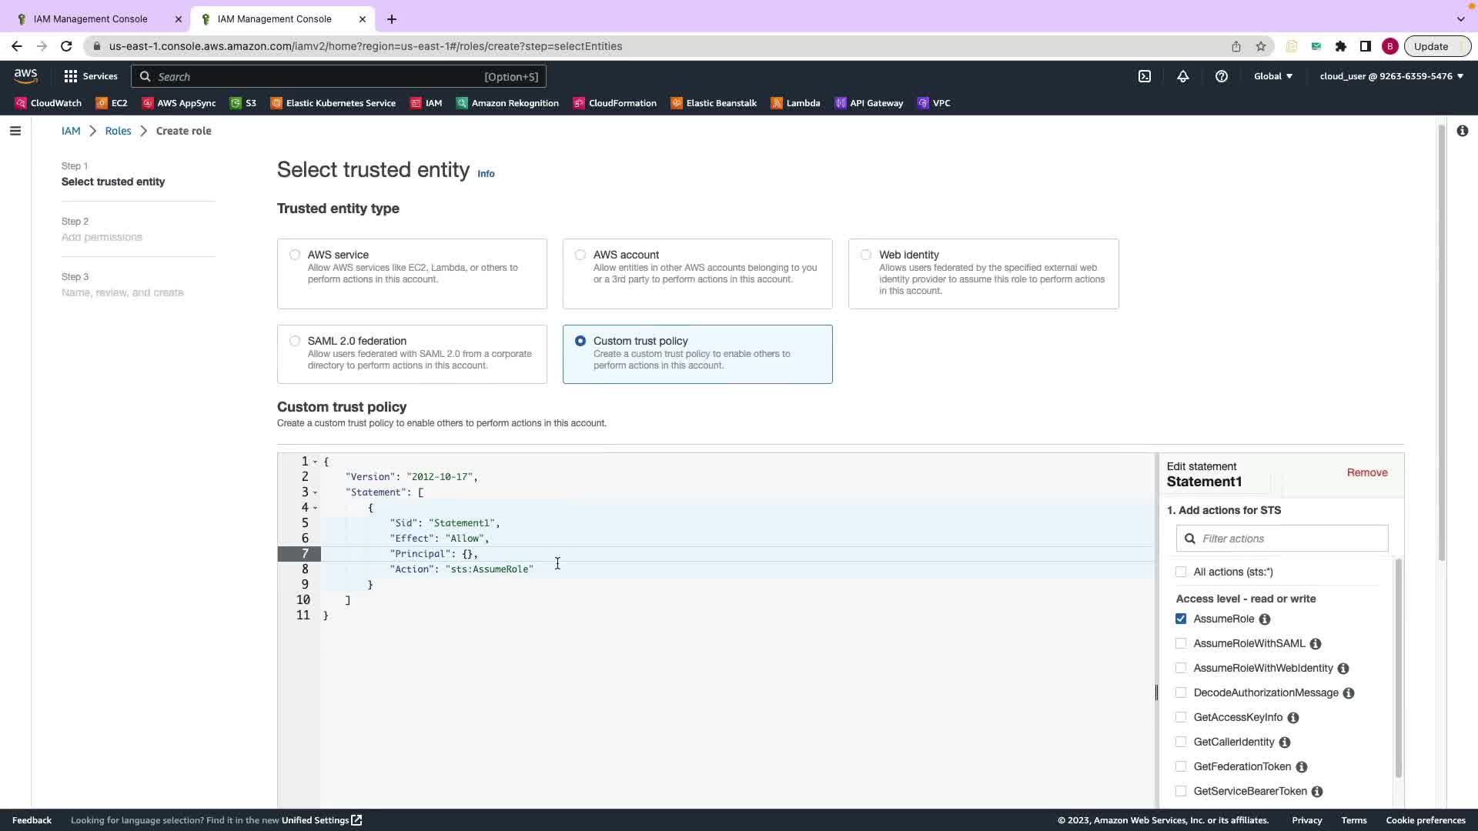Open the Lambda bookmark shortcut
Image resolution: width=1478 pixels, height=831 pixels.
click(x=796, y=103)
